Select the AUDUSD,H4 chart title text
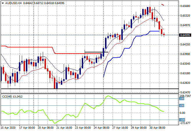Screen dimensions: 192x131 [13, 3]
